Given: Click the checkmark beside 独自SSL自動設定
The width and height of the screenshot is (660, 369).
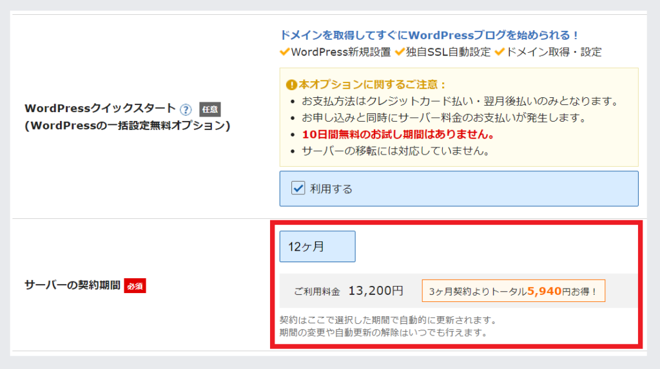Looking at the screenshot, I should pos(400,52).
